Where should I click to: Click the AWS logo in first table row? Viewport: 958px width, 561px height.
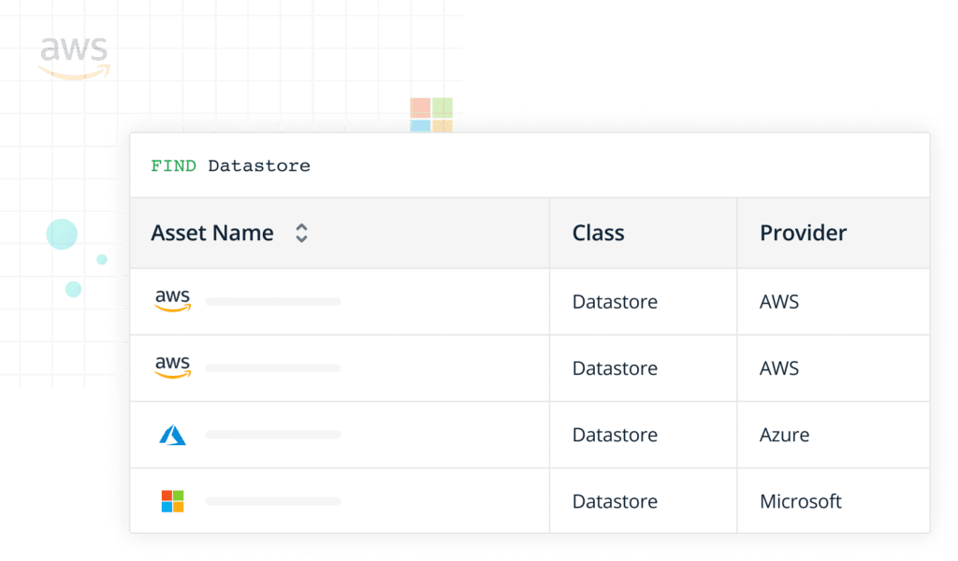[x=173, y=300]
